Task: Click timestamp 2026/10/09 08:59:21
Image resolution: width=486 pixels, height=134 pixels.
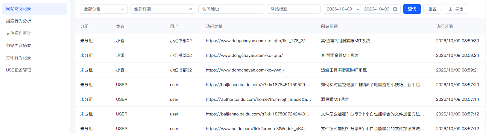Action: tap(458, 70)
